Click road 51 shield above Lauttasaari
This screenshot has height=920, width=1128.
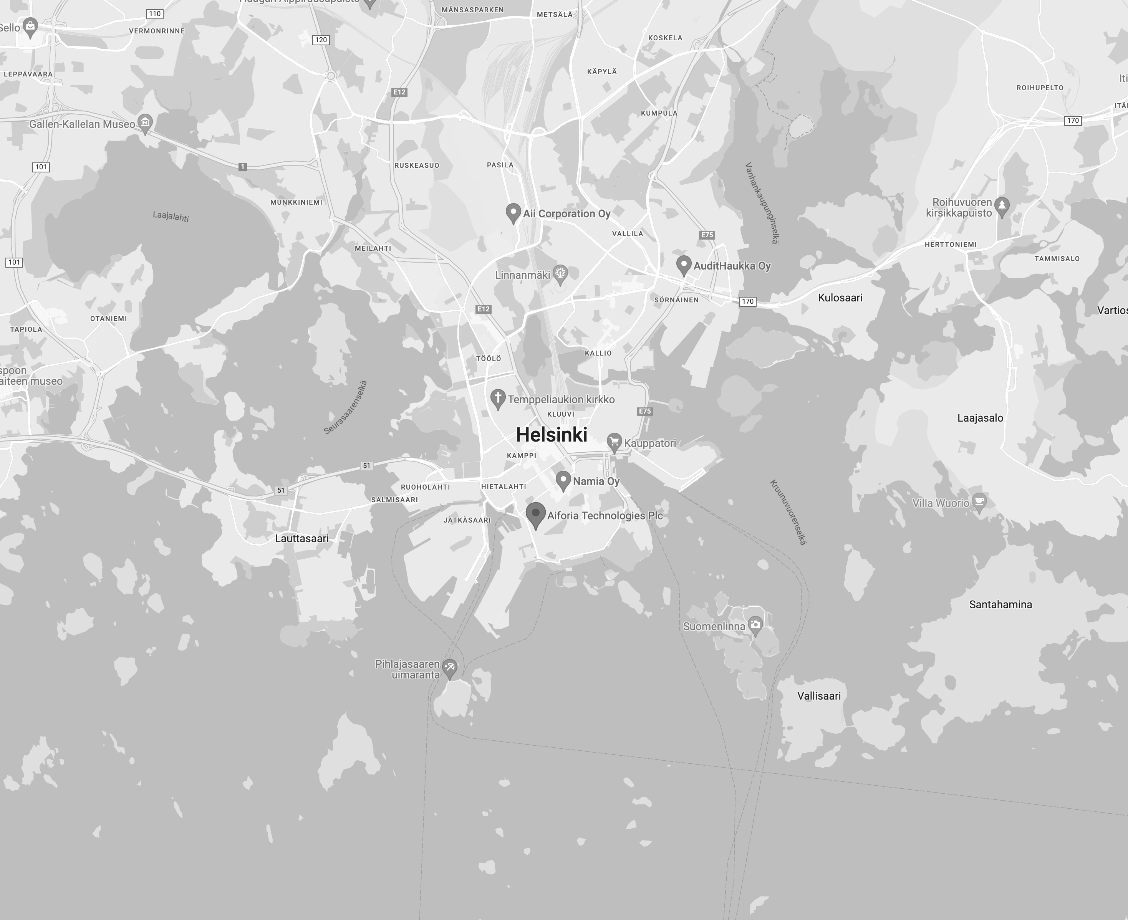point(281,490)
